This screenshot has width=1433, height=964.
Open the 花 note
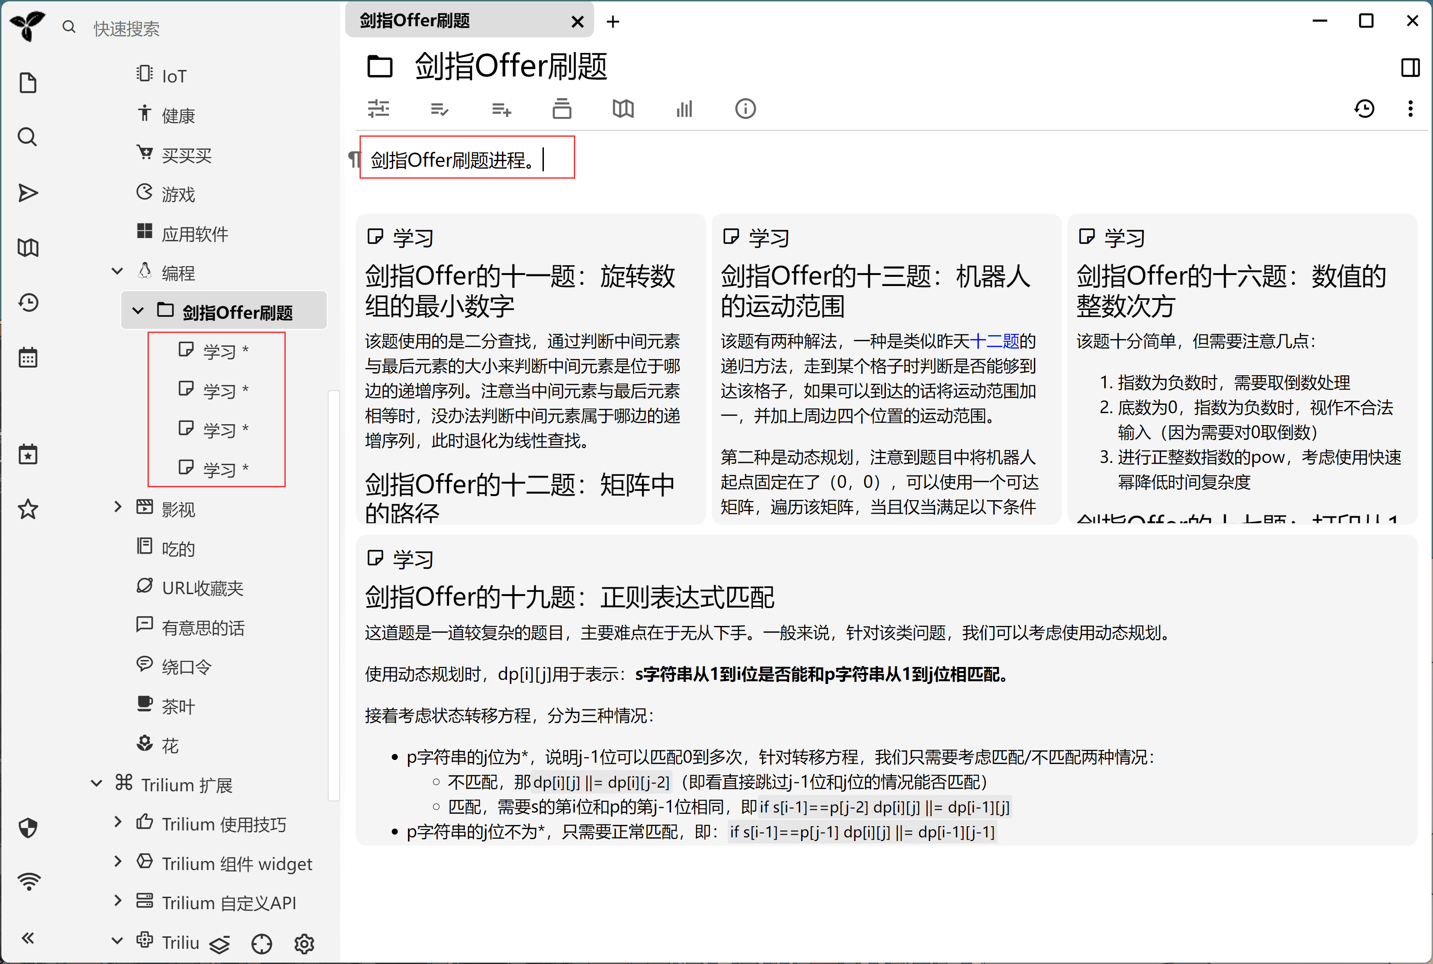point(170,746)
